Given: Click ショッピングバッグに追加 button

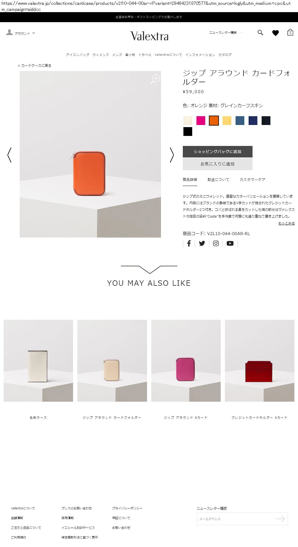Looking at the screenshot, I should tap(217, 152).
